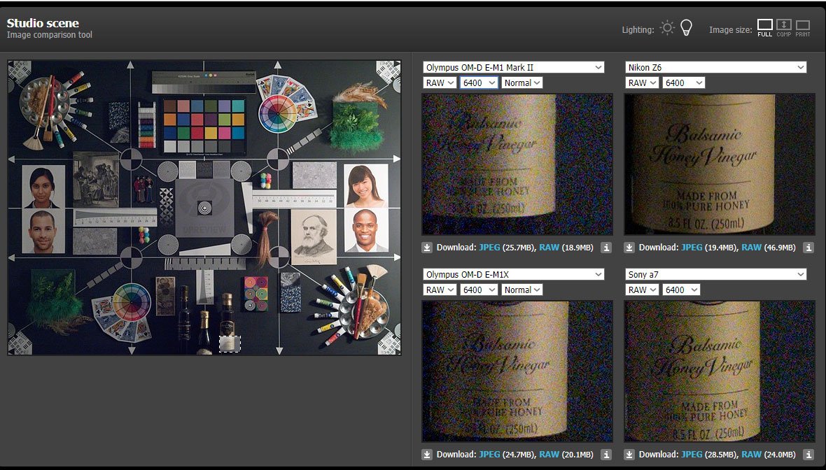
Task: Click download icon under Sony a7 crop
Action: [629, 455]
